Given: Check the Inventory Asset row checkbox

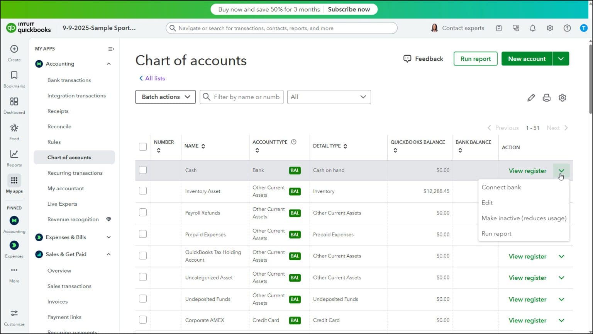Looking at the screenshot, I should pos(143,191).
